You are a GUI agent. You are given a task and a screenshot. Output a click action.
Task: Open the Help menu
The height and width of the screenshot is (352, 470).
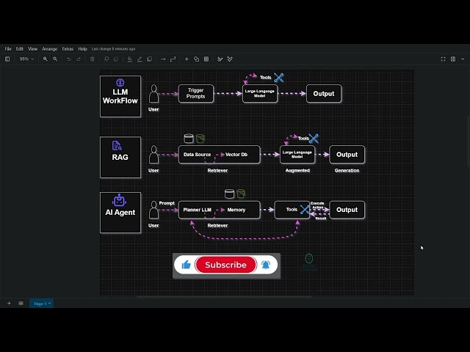83,49
